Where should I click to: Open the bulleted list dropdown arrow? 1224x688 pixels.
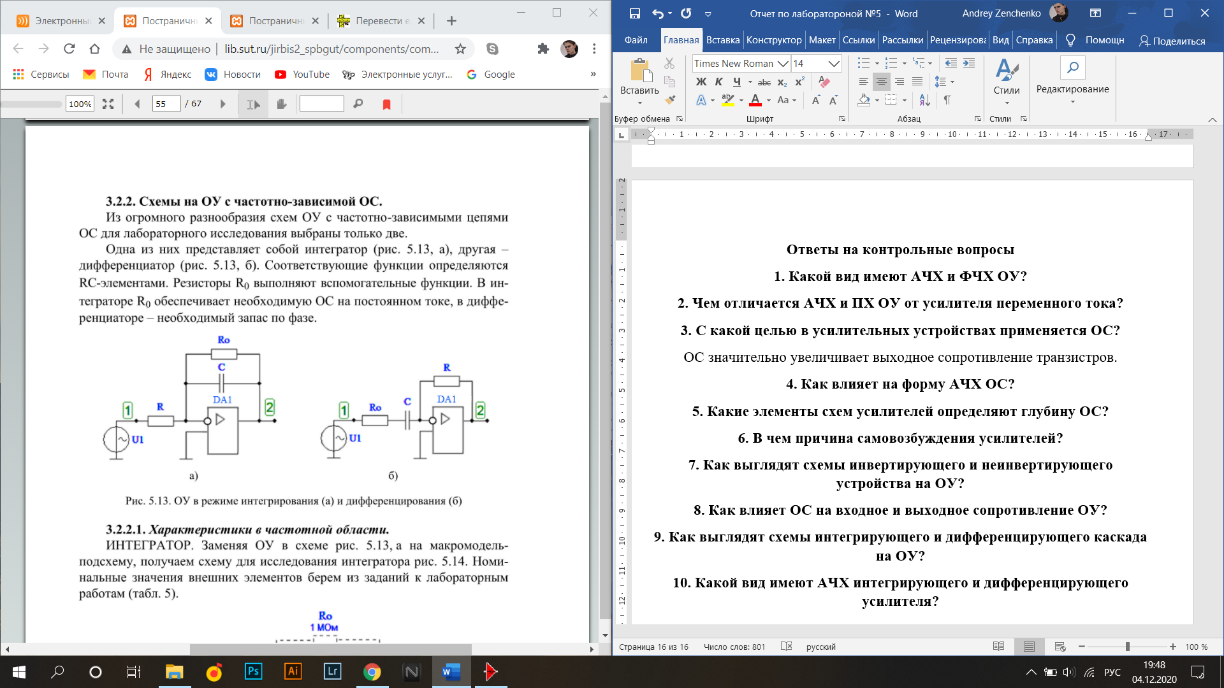point(877,63)
